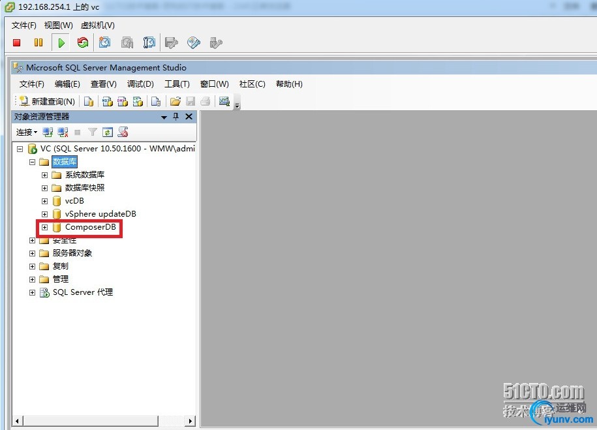Expand the 服务器对象 folder
Screen dimensions: 597x430
point(33,253)
